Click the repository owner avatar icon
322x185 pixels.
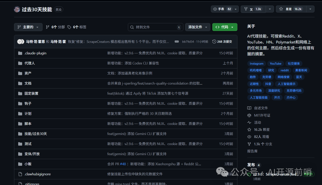17,9
